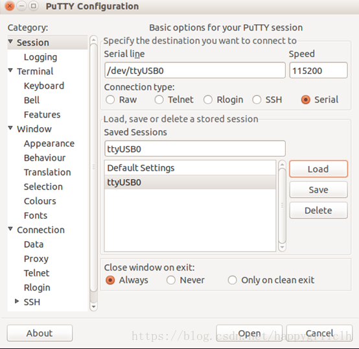Screen dimensions: 359x349
Task: Open the Keyboard settings
Action: click(44, 86)
